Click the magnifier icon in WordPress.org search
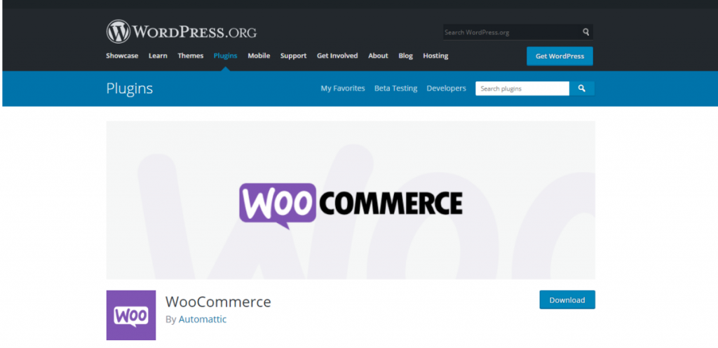Image resolution: width=718 pixels, height=348 pixels. [x=585, y=32]
